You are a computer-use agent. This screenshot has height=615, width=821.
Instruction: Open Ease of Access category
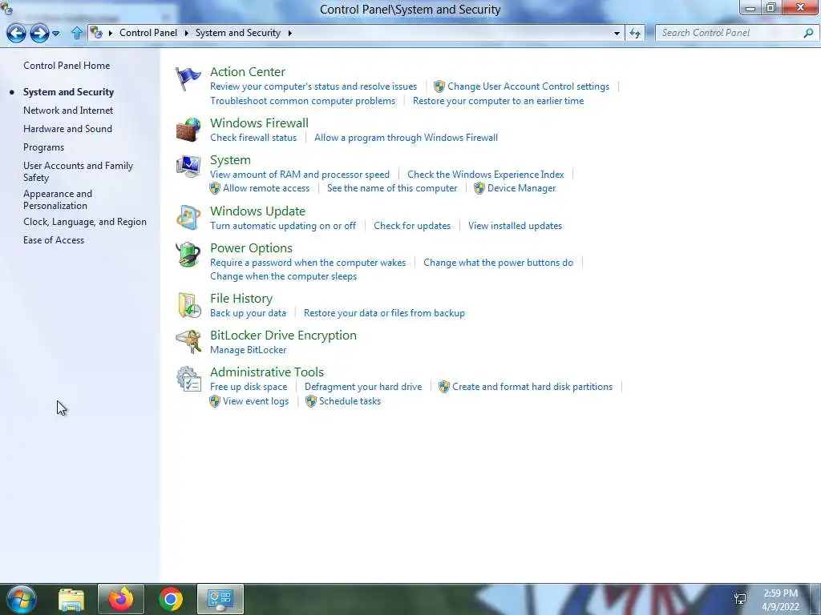pos(54,240)
